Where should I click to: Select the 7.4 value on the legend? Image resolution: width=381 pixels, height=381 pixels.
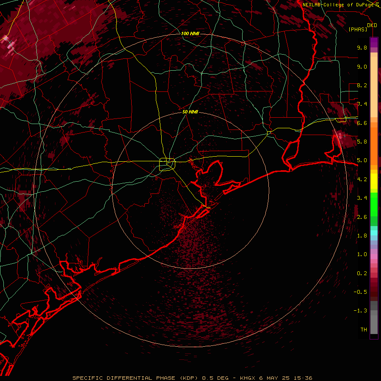click(x=362, y=104)
